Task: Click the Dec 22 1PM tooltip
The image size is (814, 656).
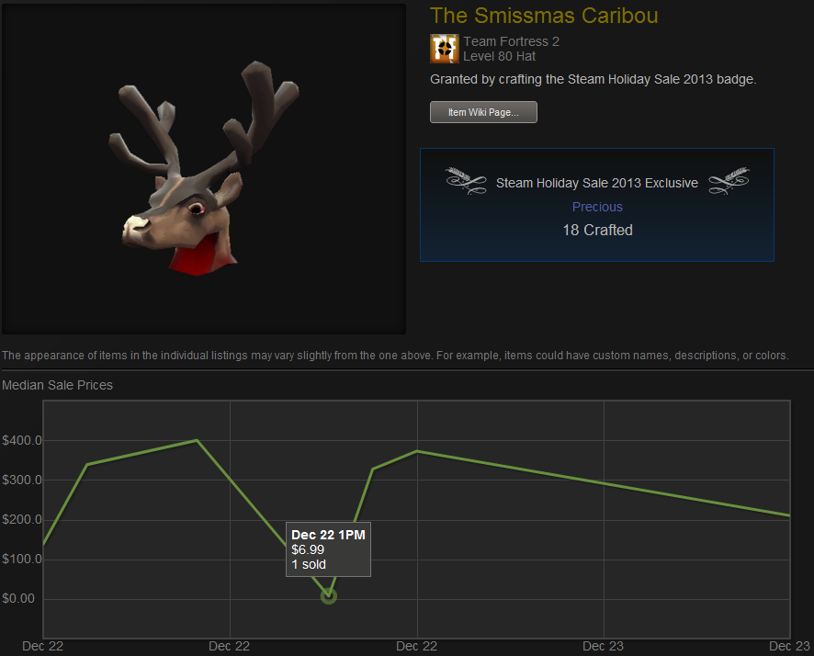Action: (x=329, y=549)
